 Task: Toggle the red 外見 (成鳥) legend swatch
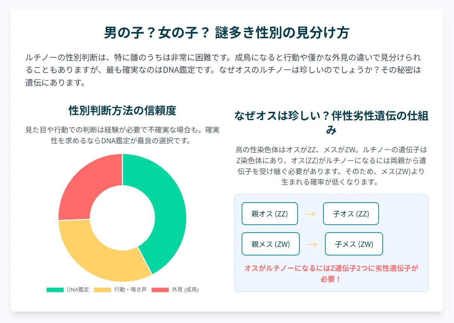tap(160, 290)
